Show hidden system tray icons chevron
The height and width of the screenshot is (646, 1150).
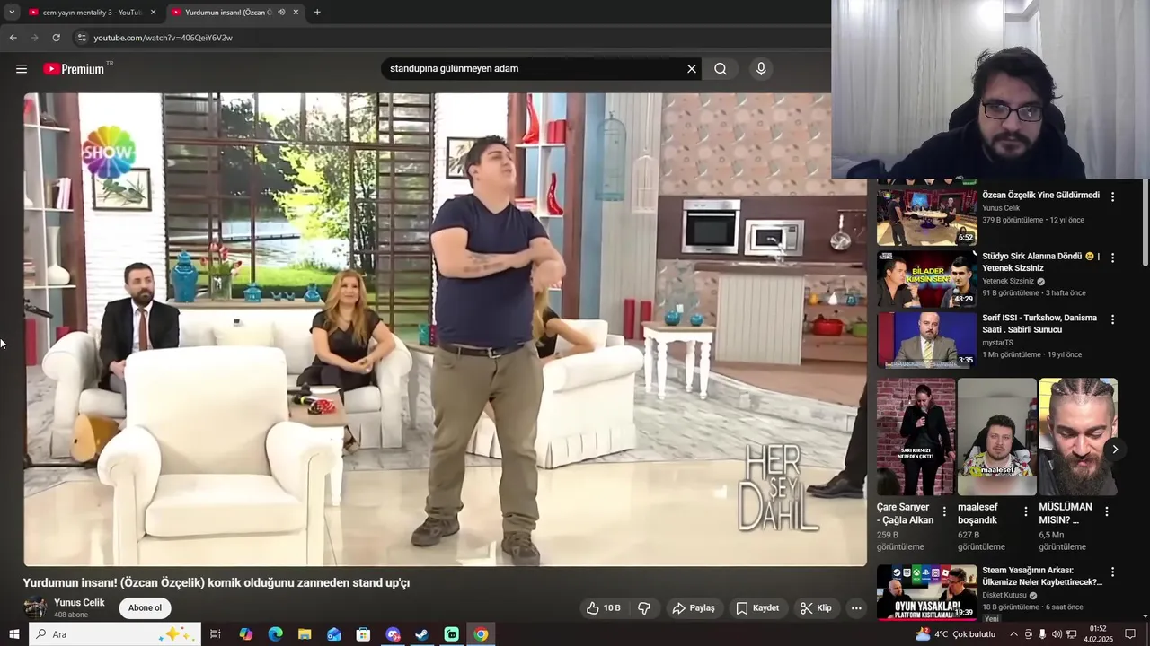click(x=1013, y=634)
